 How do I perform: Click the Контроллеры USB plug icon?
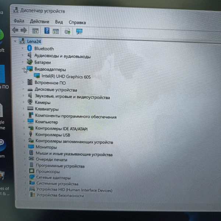[x=31, y=134]
